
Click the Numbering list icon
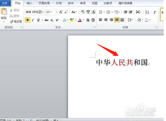point(108,12)
